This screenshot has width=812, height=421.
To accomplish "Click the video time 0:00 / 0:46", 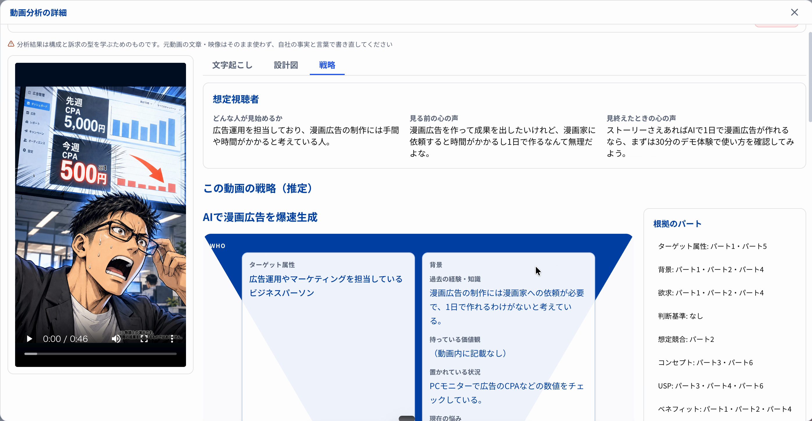I will click(x=65, y=339).
